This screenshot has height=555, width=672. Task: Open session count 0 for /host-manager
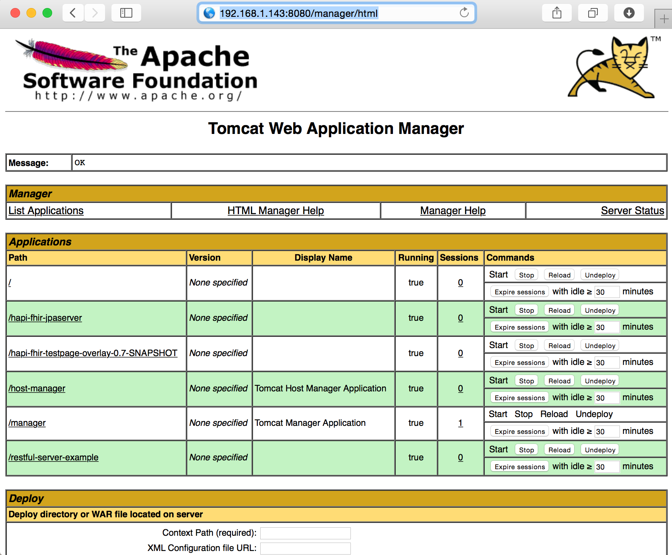click(460, 389)
